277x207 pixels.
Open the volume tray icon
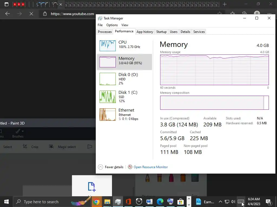233,202
